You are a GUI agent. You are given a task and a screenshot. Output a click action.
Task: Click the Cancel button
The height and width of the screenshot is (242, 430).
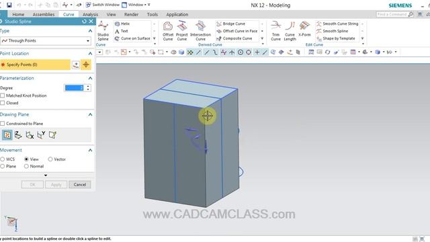[80, 185]
